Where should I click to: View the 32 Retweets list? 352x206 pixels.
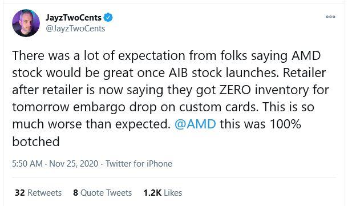click(x=38, y=193)
